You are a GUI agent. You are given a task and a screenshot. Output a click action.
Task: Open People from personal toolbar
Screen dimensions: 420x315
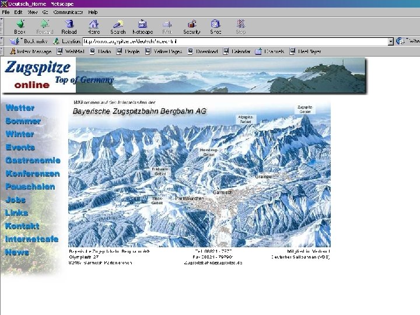tap(128, 51)
